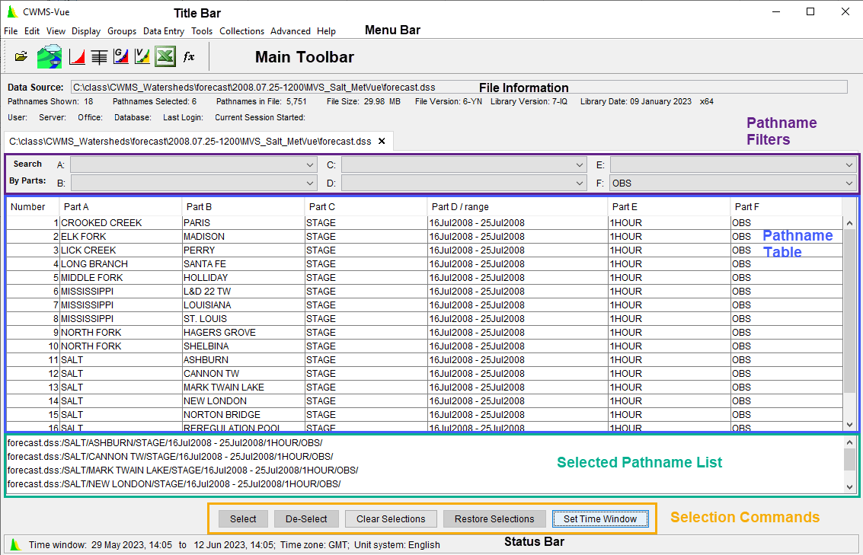The height and width of the screenshot is (555, 863).
Task: Click pathname table scrollbar down arrow
Action: pyautogui.click(x=849, y=424)
